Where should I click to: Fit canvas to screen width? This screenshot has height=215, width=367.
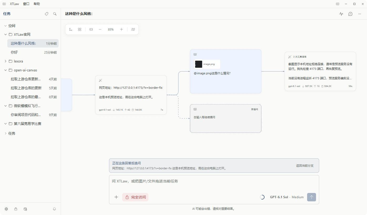91,29
